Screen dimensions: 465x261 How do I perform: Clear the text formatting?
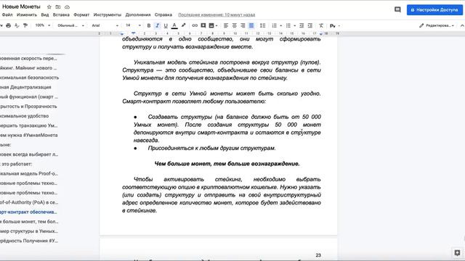coord(321,26)
